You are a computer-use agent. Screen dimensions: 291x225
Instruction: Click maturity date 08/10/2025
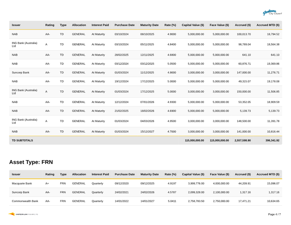[x=147, y=34]
